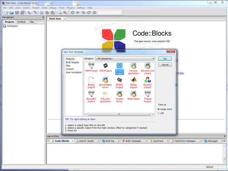Viewport: 228px width, 171px height.
Task: Switch to the Build log tab
Action: coord(110,141)
